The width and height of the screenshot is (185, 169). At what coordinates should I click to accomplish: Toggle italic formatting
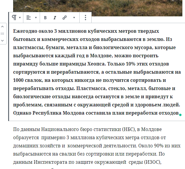point(55,18)
